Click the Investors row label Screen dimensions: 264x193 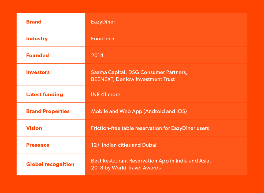point(38,72)
